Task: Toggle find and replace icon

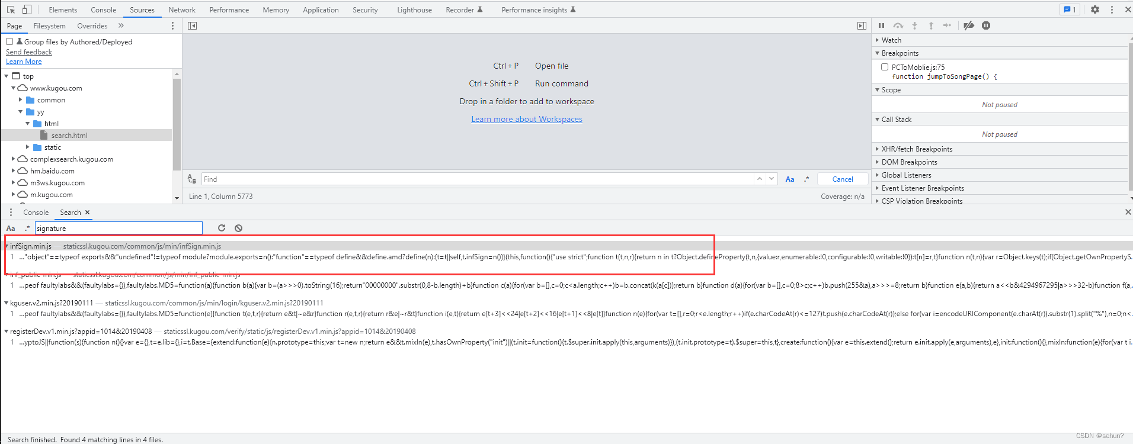Action: pyautogui.click(x=192, y=179)
